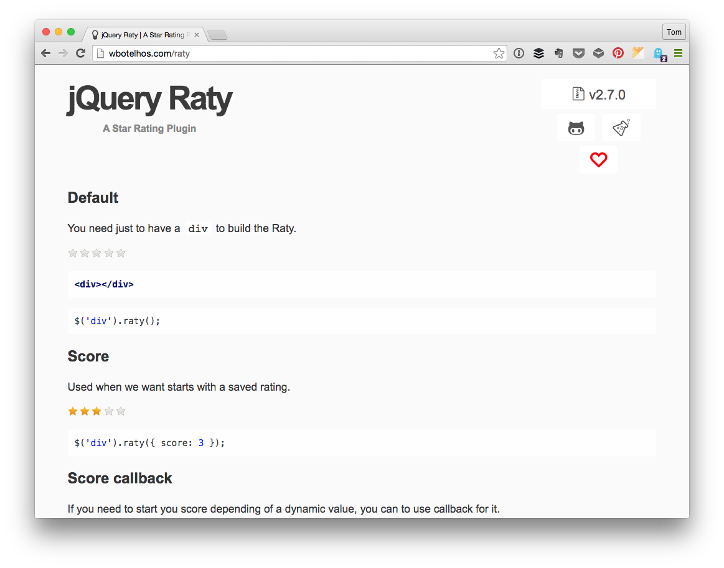Click the new tab stub next to current tab
724x568 pixels.
[217, 35]
